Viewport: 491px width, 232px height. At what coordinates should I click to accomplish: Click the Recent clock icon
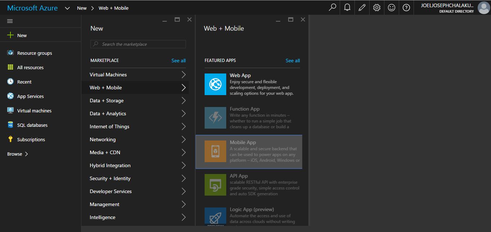pyautogui.click(x=10, y=82)
